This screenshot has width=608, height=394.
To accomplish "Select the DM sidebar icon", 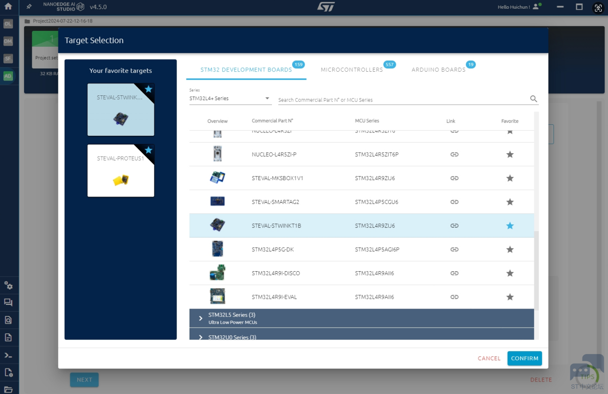I will (8, 41).
